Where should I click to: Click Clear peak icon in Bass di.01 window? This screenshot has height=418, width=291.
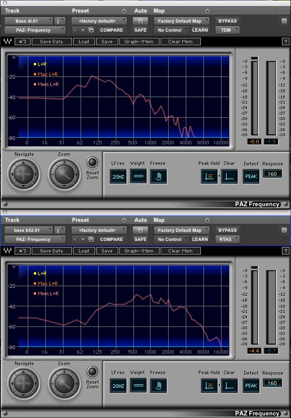(230, 177)
